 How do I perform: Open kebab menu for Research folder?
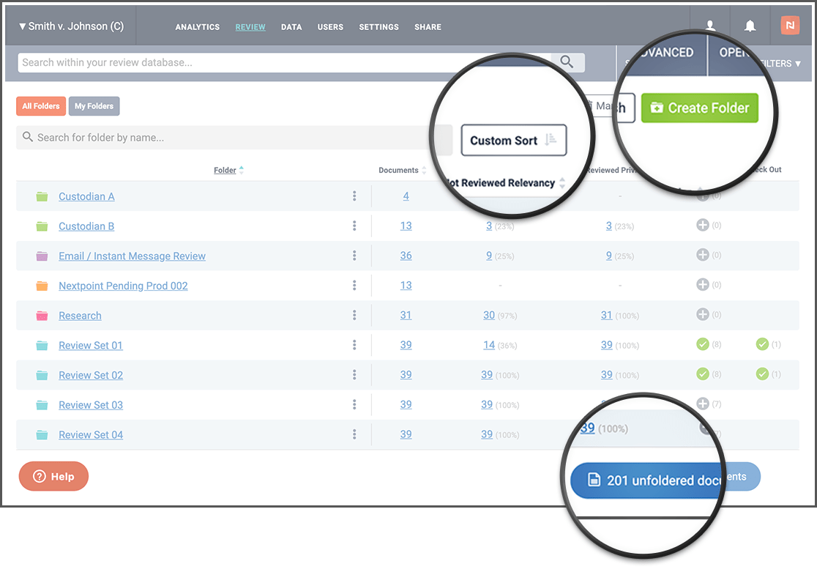354,316
